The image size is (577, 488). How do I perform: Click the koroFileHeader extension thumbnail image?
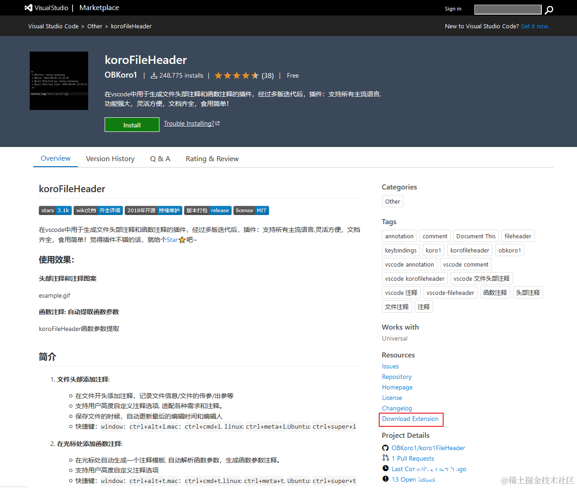click(59, 81)
